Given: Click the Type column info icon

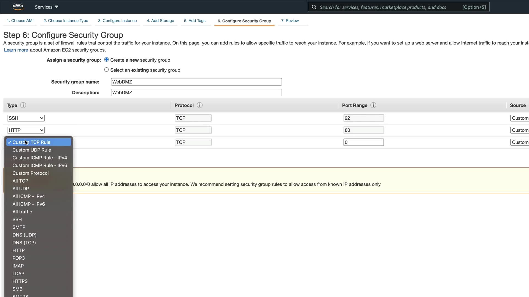Looking at the screenshot, I should [23, 105].
